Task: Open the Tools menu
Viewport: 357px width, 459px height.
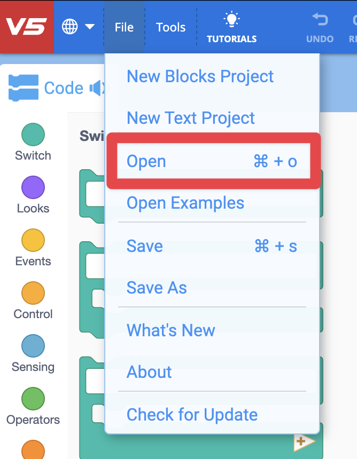Action: (170, 26)
